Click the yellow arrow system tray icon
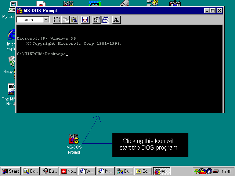Viewport: 235px width, 176px height. [x=203, y=171]
